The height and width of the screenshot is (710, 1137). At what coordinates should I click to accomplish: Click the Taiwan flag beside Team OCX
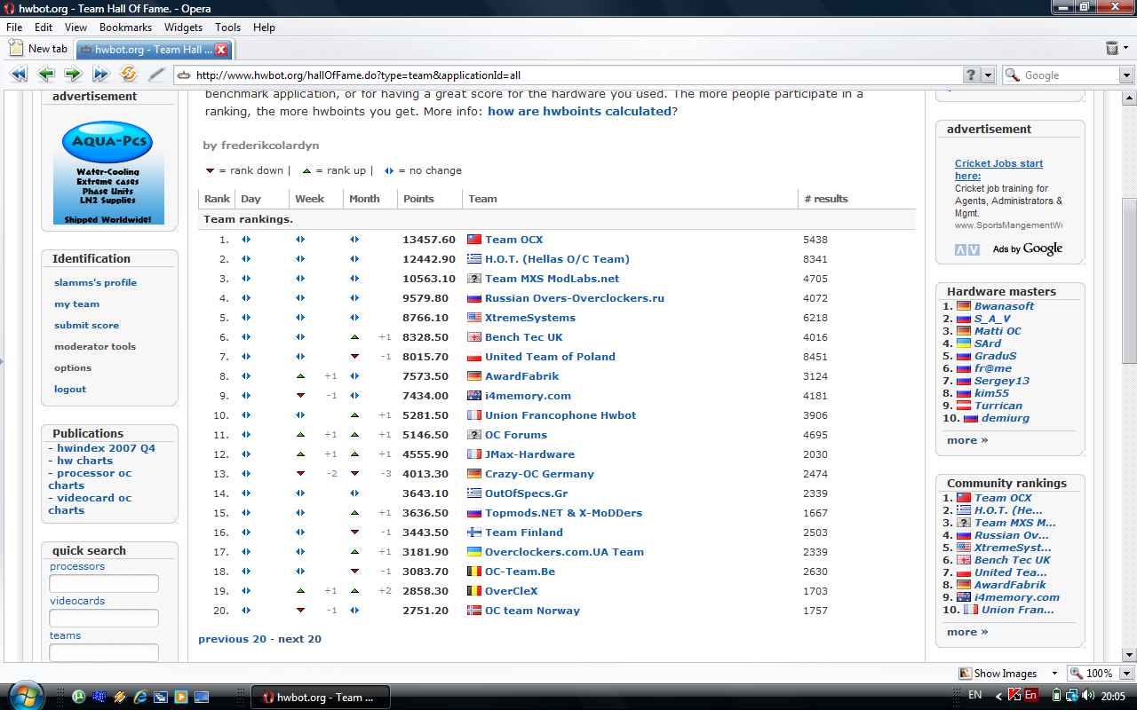(x=474, y=240)
